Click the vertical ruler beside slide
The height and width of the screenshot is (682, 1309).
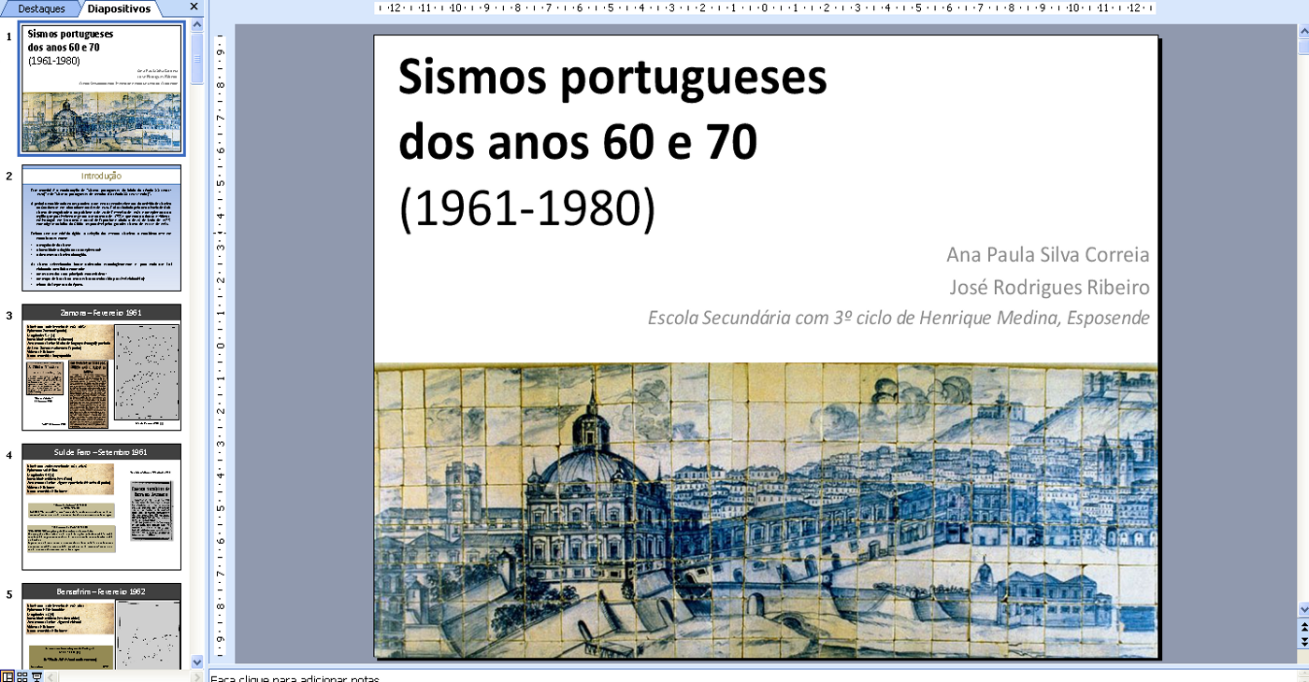pos(221,344)
